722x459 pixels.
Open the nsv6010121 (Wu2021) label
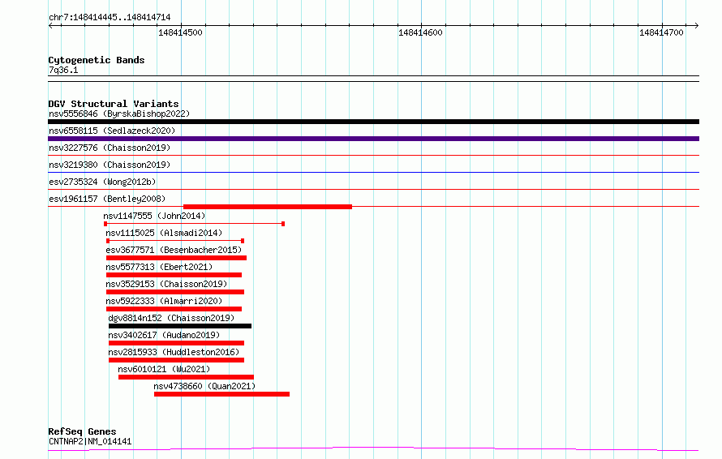[164, 369]
